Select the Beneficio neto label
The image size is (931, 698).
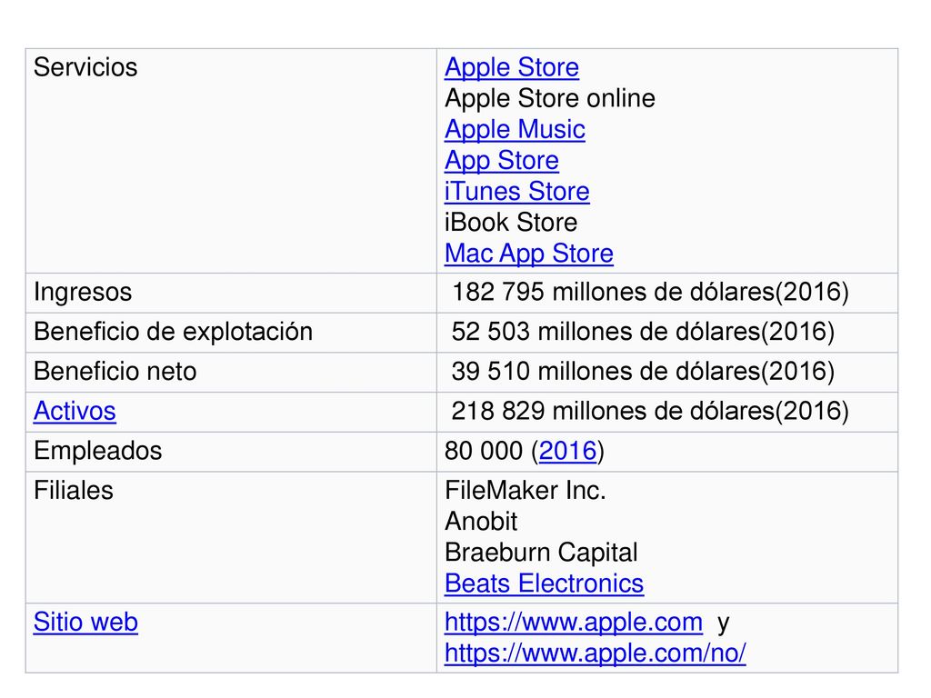[x=115, y=371]
